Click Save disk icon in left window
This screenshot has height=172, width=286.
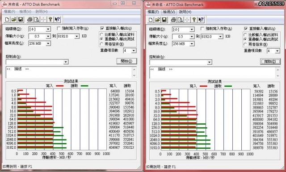(x=21, y=20)
